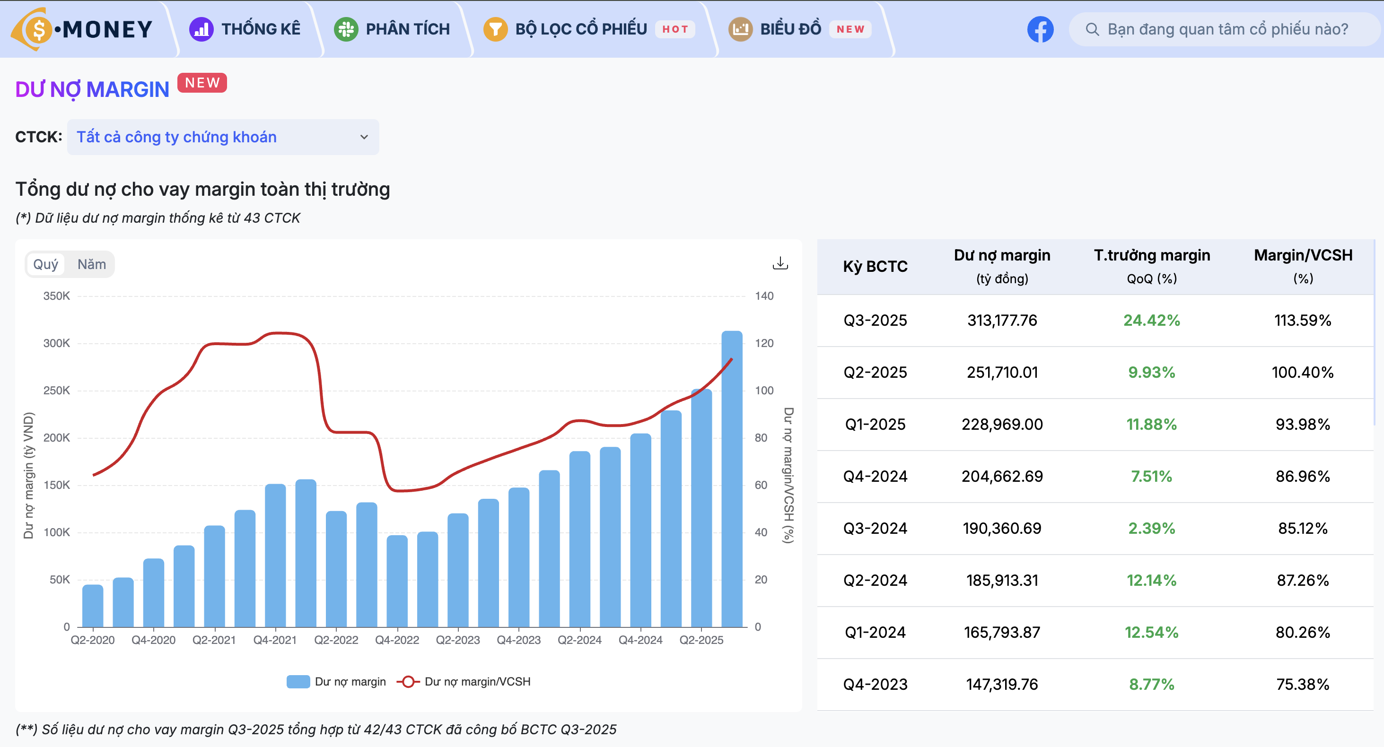This screenshot has height=747, width=1384.
Task: Click the orange stock filter funnel icon
Action: pos(495,29)
